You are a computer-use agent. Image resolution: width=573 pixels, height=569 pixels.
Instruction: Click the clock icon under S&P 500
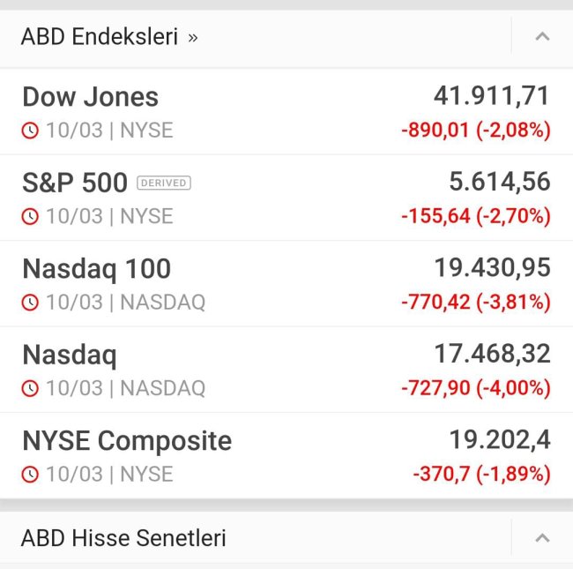tap(30, 216)
